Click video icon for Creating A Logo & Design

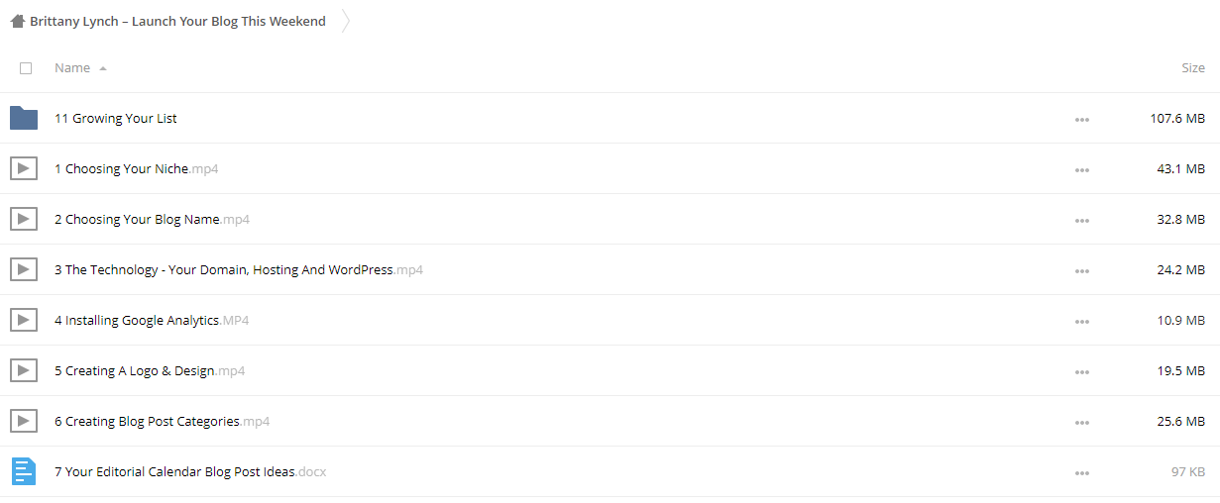pyautogui.click(x=24, y=370)
